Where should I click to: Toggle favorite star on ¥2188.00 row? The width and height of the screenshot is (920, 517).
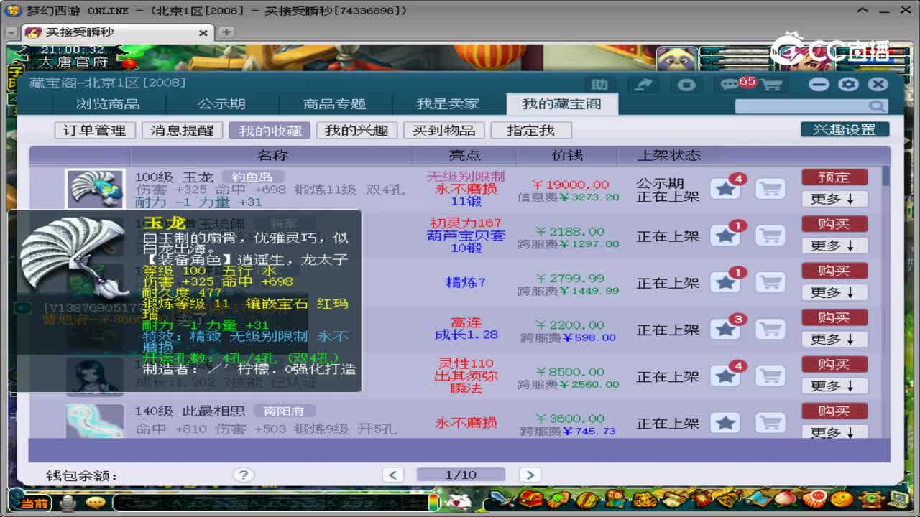(725, 236)
